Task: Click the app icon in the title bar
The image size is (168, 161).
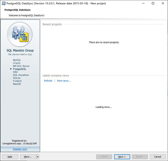Action: (x=4, y=3)
